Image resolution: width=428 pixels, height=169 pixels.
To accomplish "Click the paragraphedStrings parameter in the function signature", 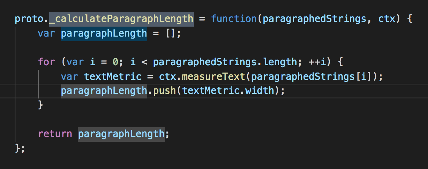I will coord(314,19).
